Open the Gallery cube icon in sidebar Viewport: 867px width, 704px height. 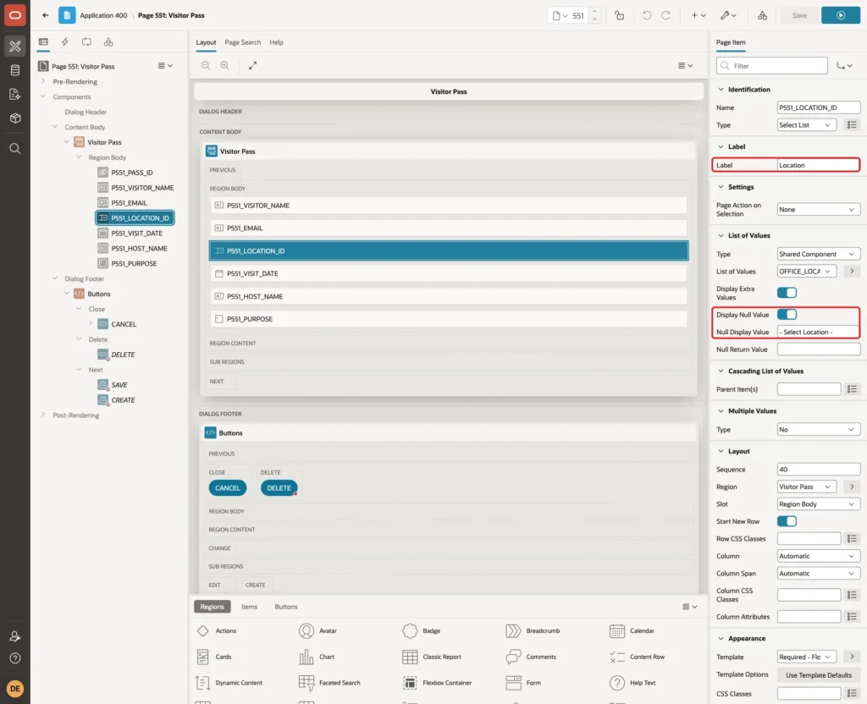pyautogui.click(x=15, y=118)
